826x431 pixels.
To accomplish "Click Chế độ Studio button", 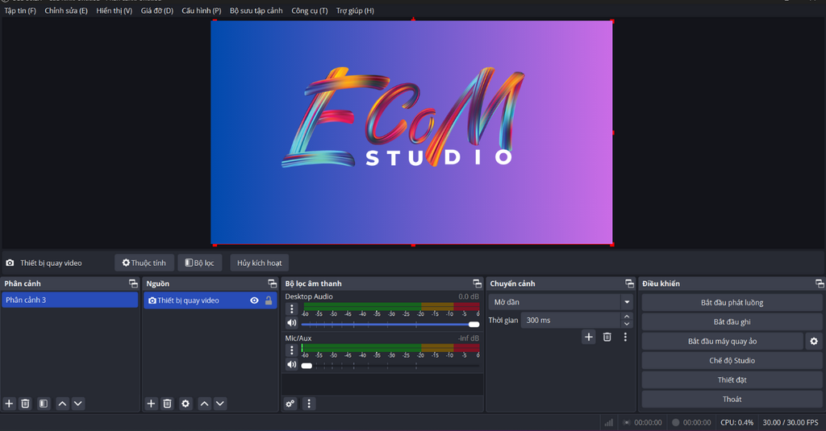I will pyautogui.click(x=732, y=360).
